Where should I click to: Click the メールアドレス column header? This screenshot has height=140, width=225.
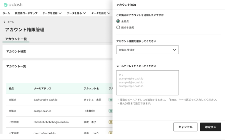click(42, 88)
